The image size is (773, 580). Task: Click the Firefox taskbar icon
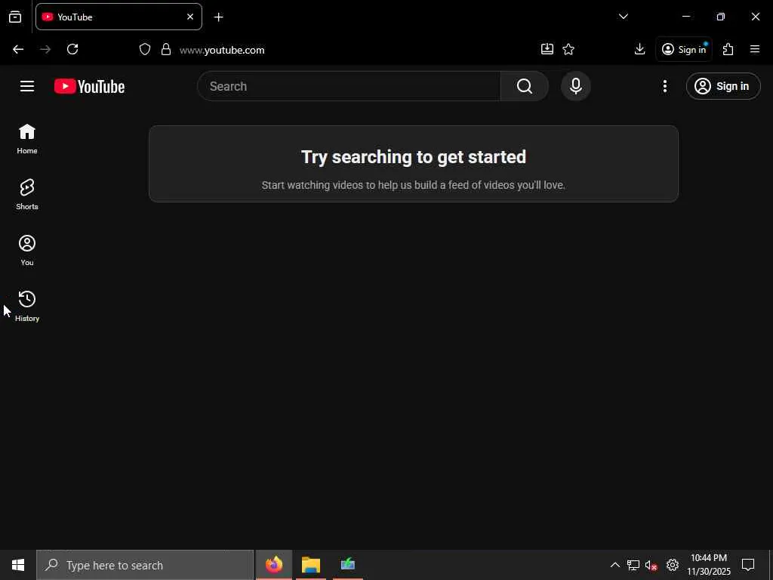coord(274,565)
